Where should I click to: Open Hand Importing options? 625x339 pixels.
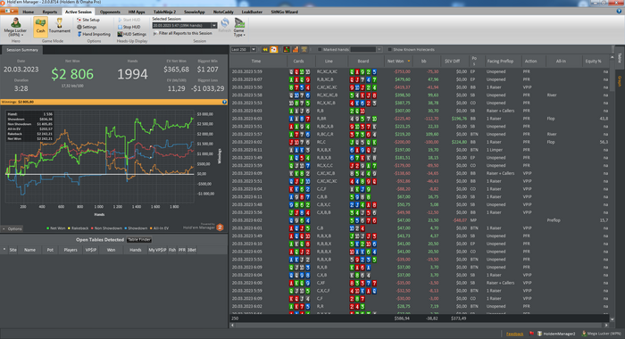pos(94,34)
